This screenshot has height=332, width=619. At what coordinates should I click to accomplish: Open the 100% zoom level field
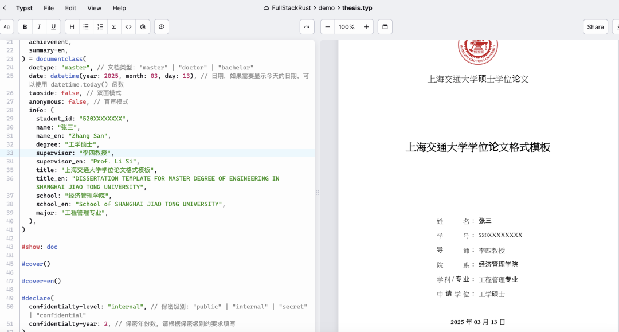pos(347,27)
